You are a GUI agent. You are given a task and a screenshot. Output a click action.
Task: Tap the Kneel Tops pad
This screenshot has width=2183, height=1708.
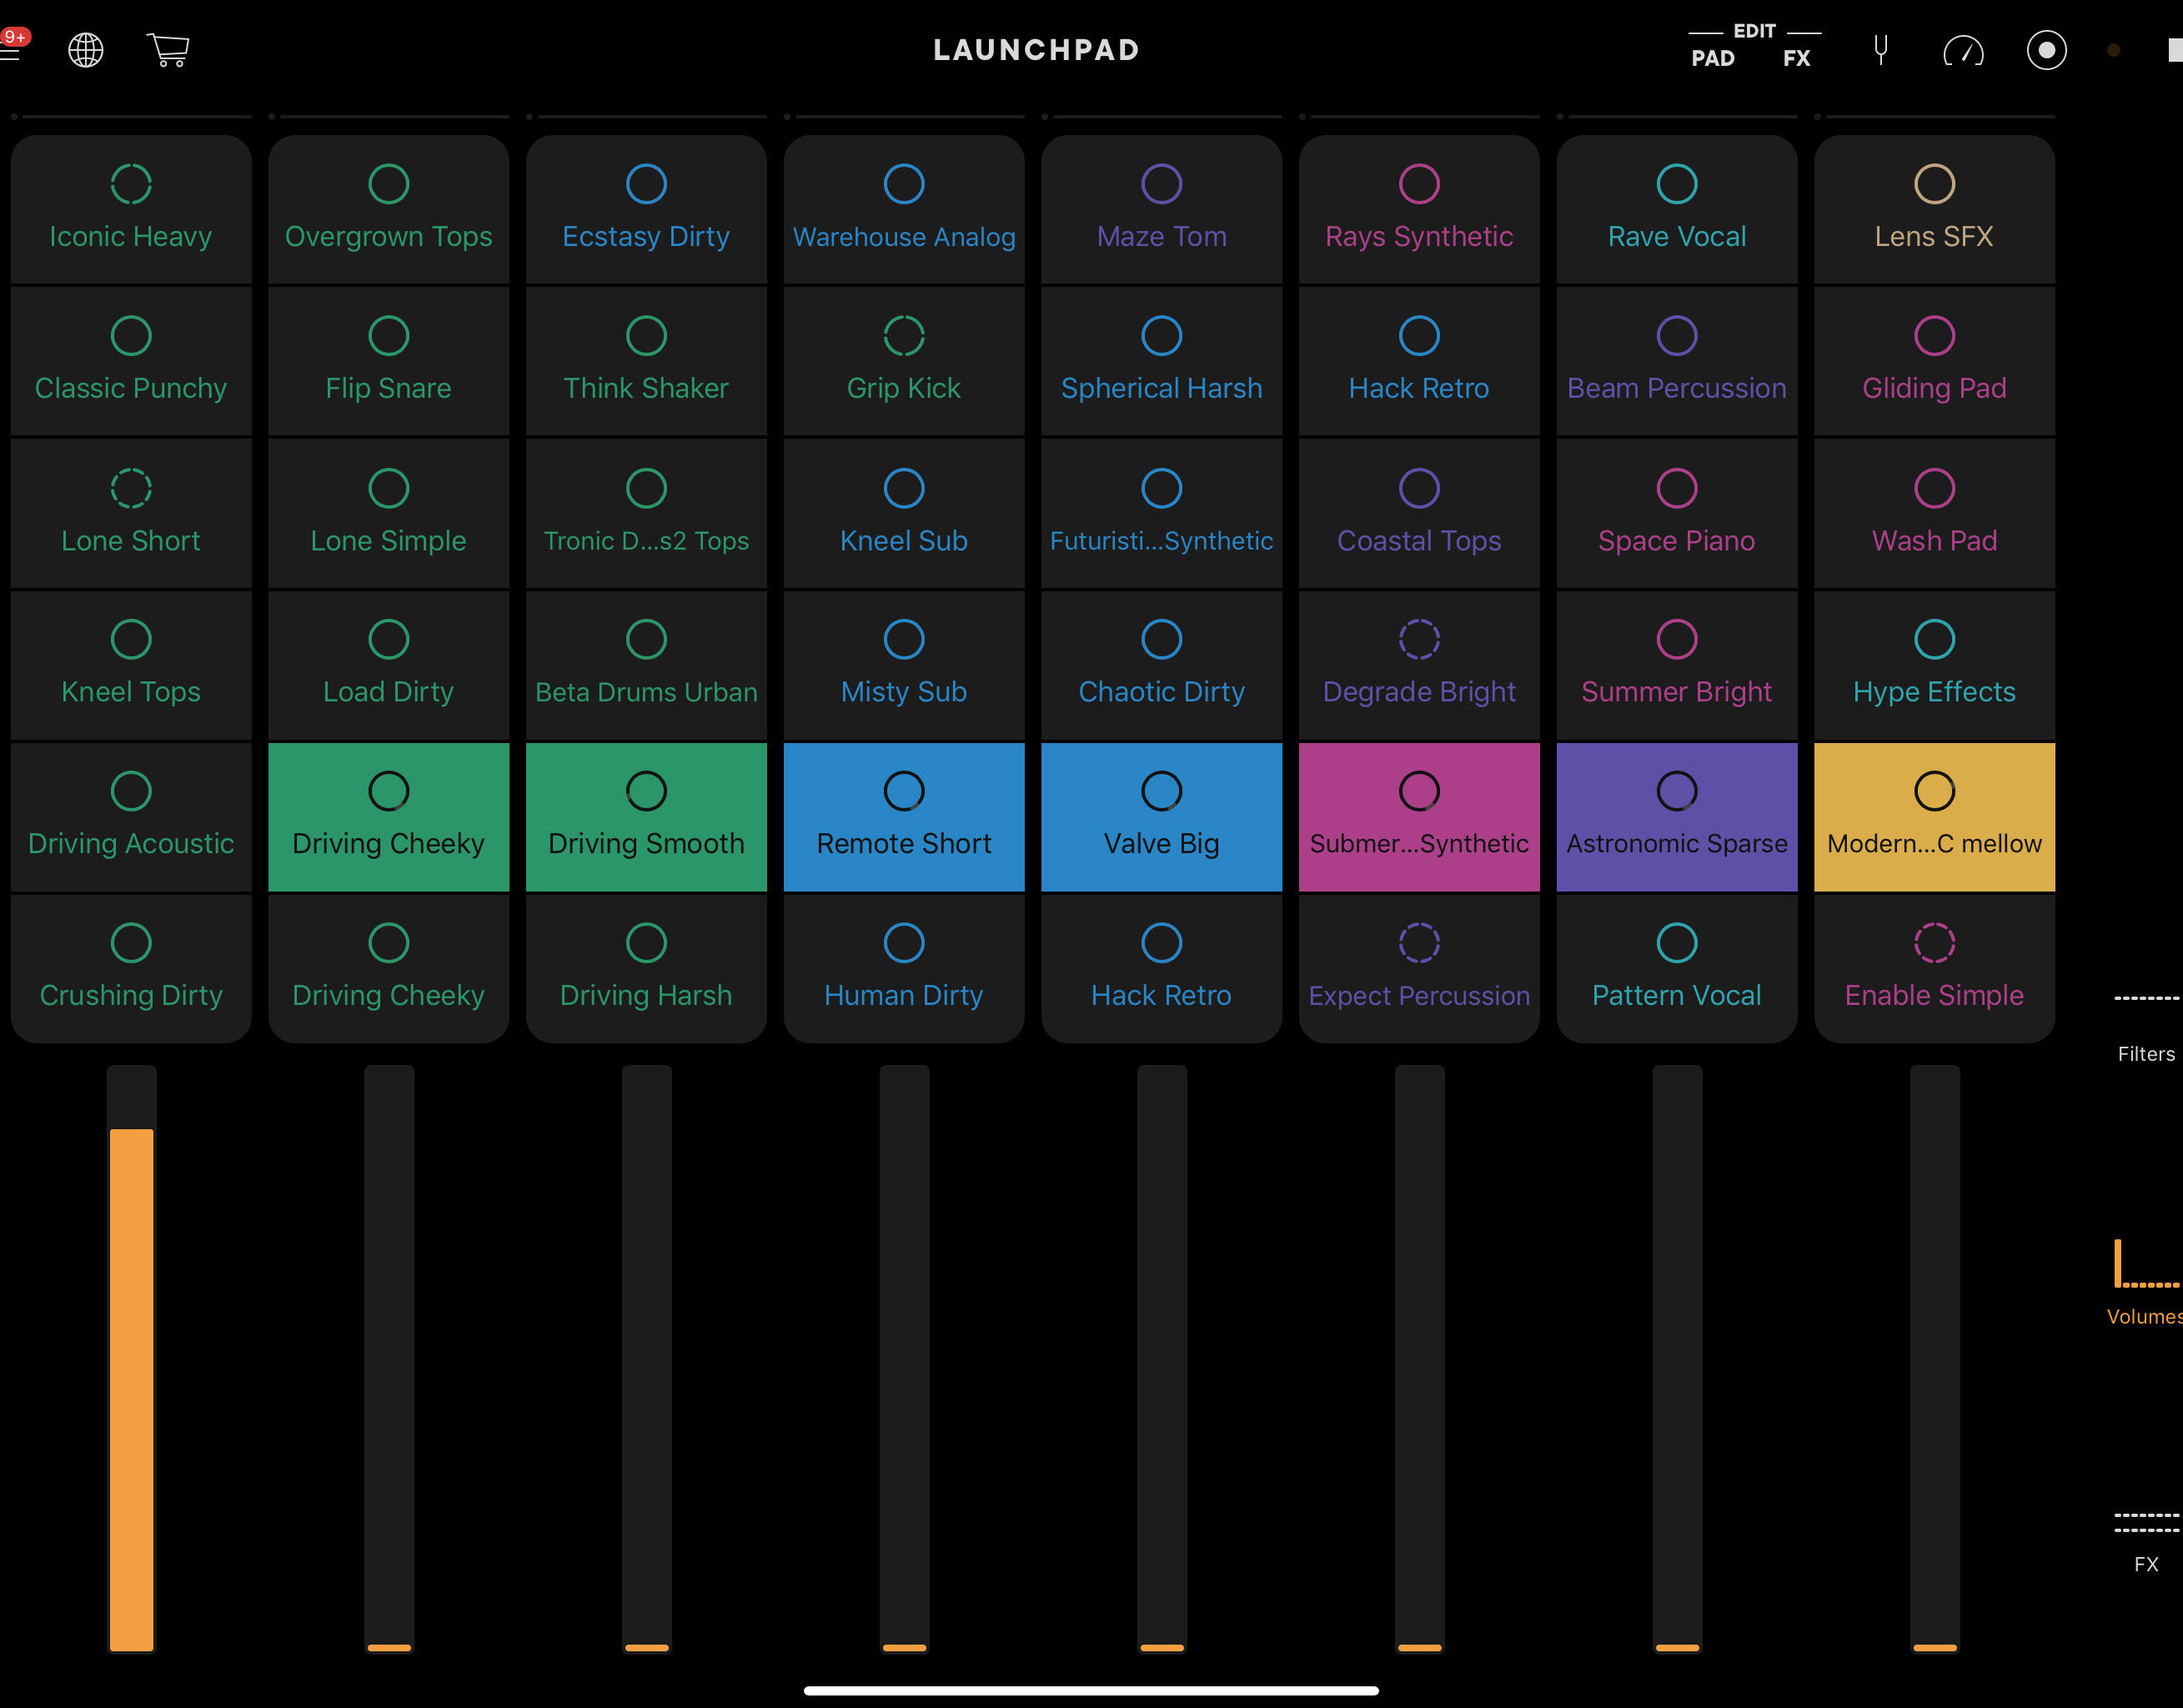coord(131,665)
